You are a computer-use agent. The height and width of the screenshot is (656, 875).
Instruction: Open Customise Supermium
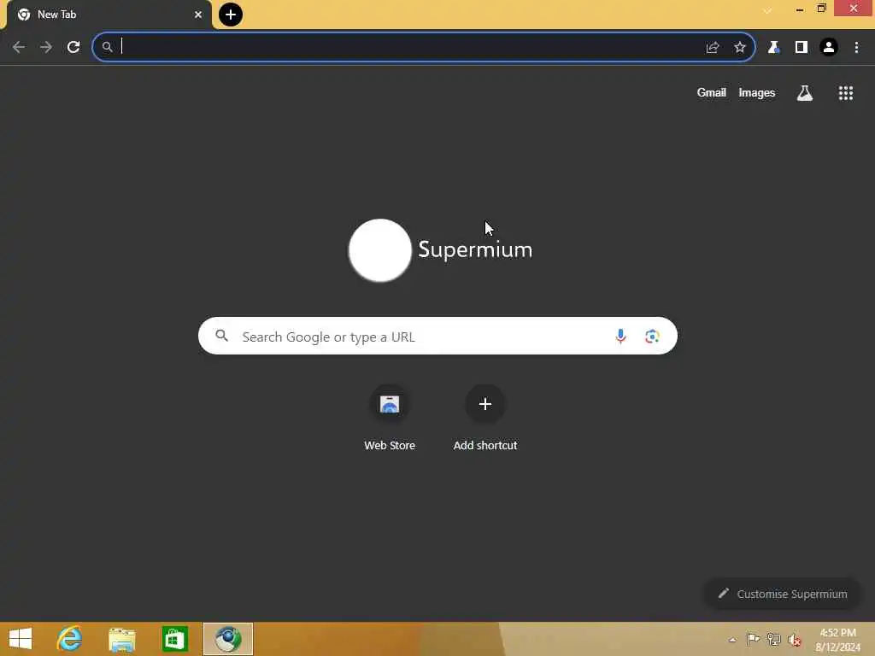click(783, 594)
